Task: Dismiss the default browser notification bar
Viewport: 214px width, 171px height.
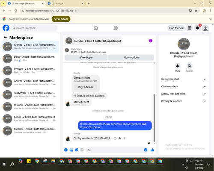Action: tap(210, 19)
